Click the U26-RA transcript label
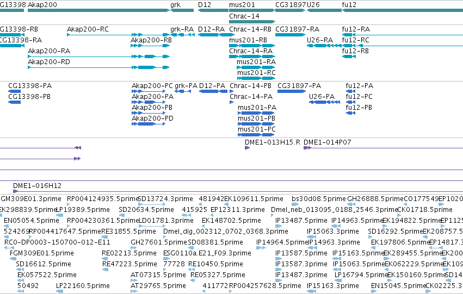 click(x=320, y=40)
